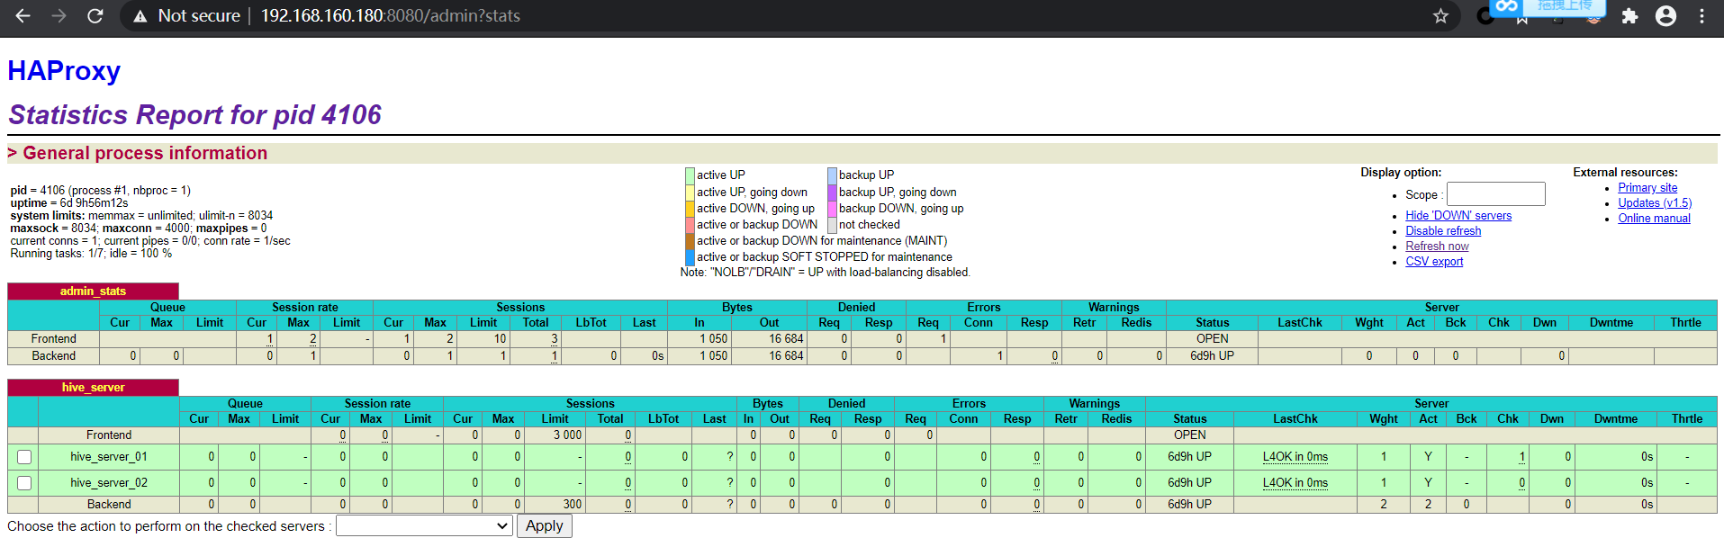The width and height of the screenshot is (1724, 547).
Task: Click the LastChk column header in hive_server table
Action: tap(1295, 419)
